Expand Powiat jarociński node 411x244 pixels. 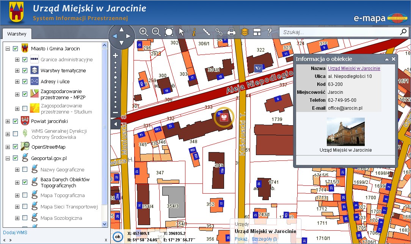(8, 121)
